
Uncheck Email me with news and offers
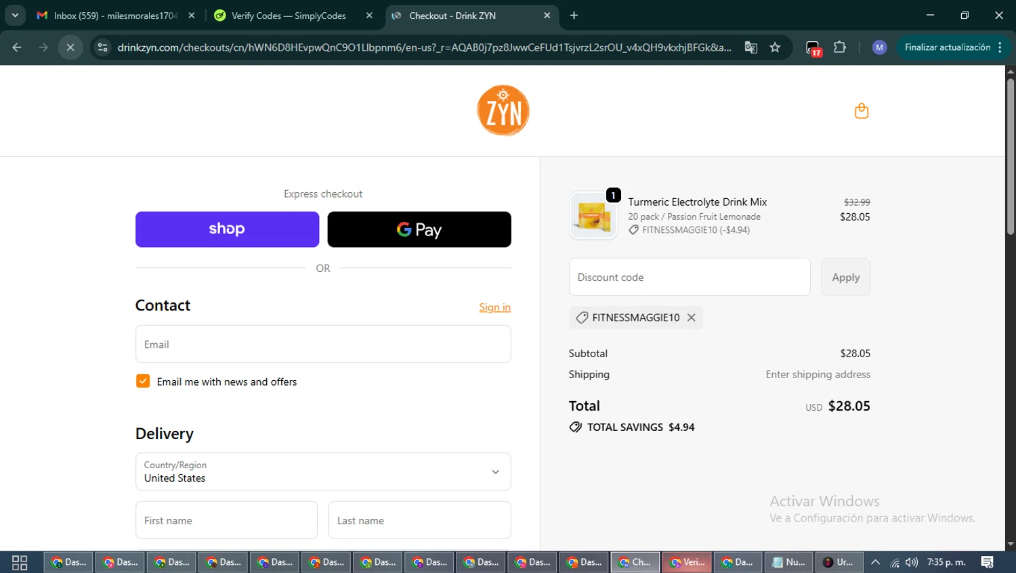tap(143, 382)
